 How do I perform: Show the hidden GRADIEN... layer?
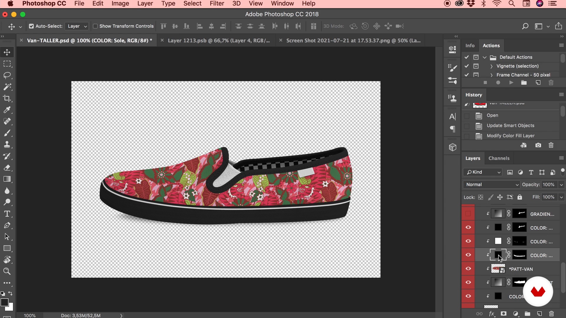468,214
